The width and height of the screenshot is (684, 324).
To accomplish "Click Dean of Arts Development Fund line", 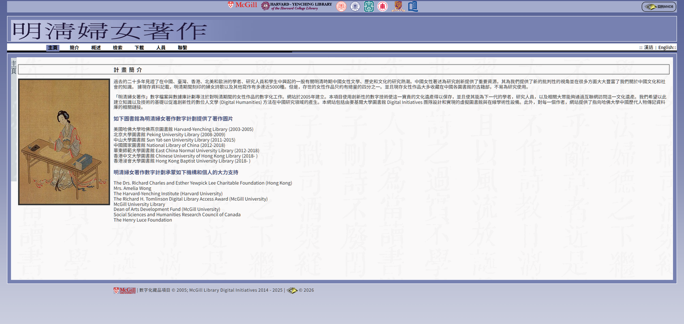I will (x=167, y=209).
